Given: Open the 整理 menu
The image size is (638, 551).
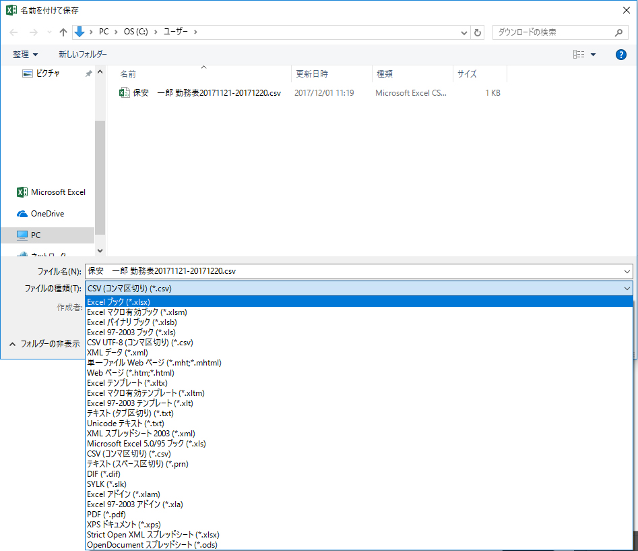Looking at the screenshot, I should pyautogui.click(x=25, y=55).
